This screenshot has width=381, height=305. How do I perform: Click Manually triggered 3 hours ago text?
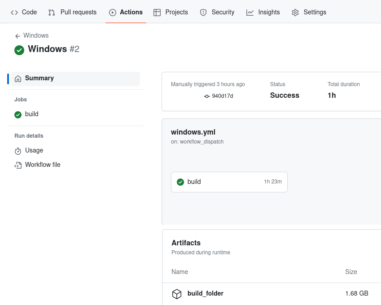tap(208, 84)
